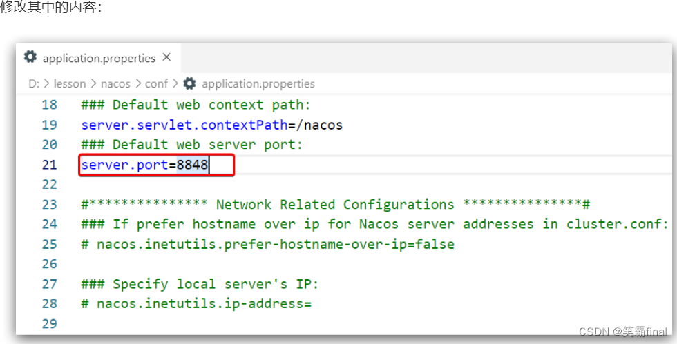This screenshot has height=344, width=677.
Task: Click line number 19 in gutter
Action: click(49, 125)
